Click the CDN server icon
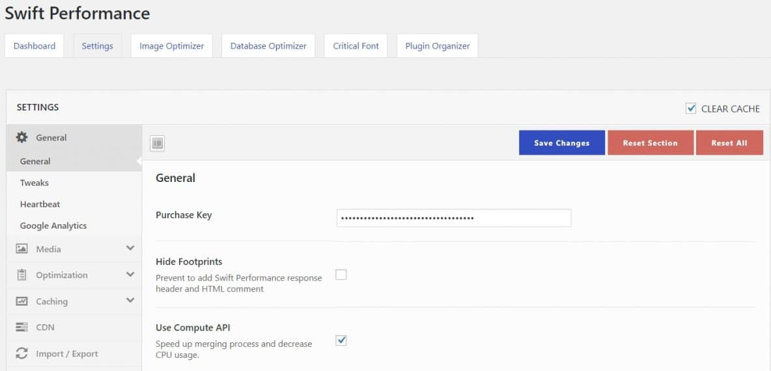The width and height of the screenshot is (771, 371). pyautogui.click(x=21, y=327)
